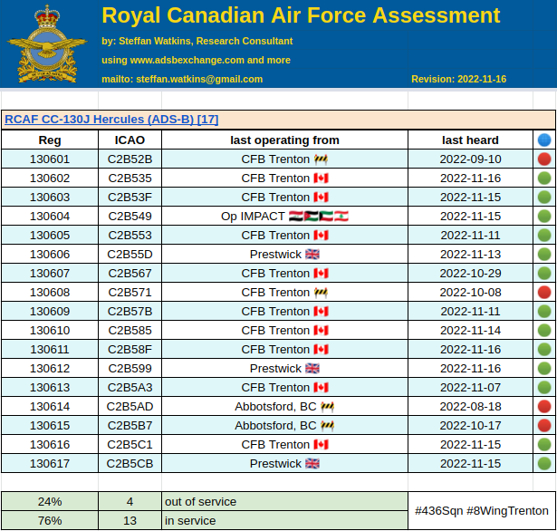
Task: Select the 'last operating from' column header
Action: click(x=284, y=140)
